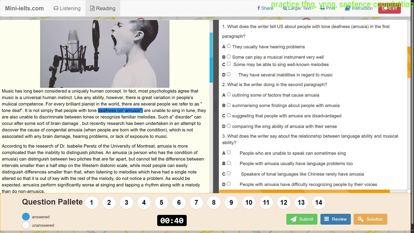Select option C: tonal language speakers rarely have amusia

click(x=229, y=173)
